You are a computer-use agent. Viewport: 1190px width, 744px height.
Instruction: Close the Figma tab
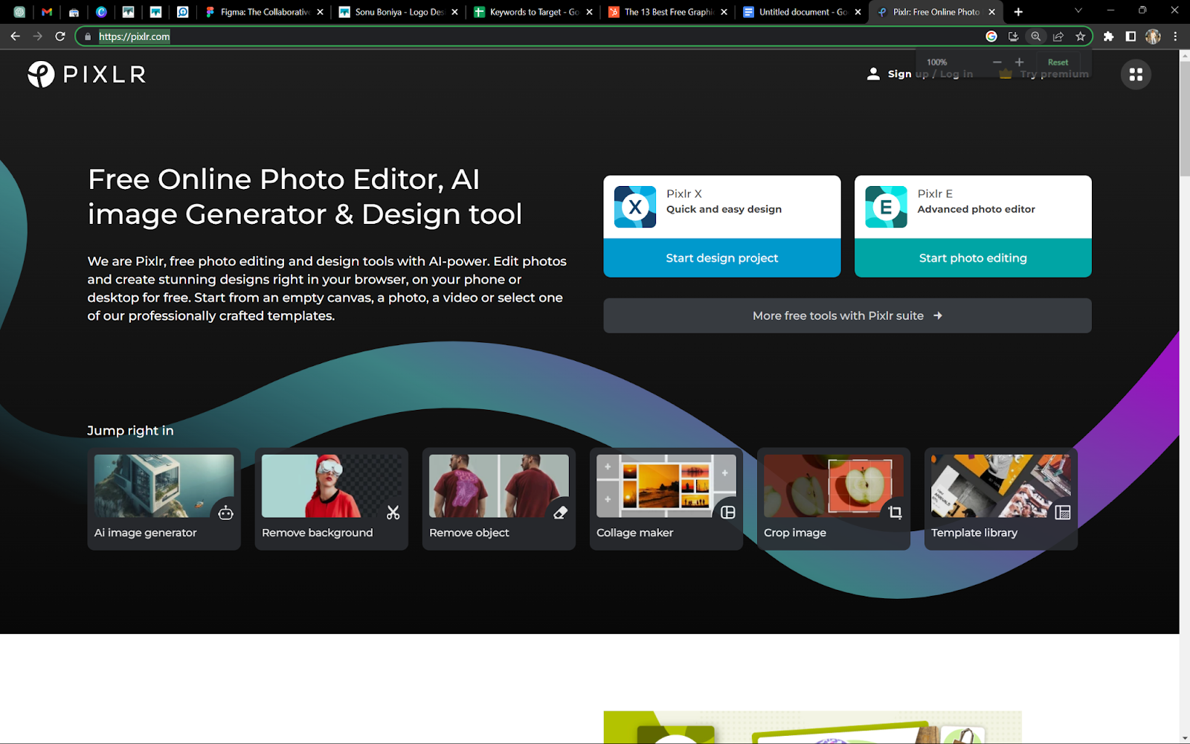pos(320,12)
